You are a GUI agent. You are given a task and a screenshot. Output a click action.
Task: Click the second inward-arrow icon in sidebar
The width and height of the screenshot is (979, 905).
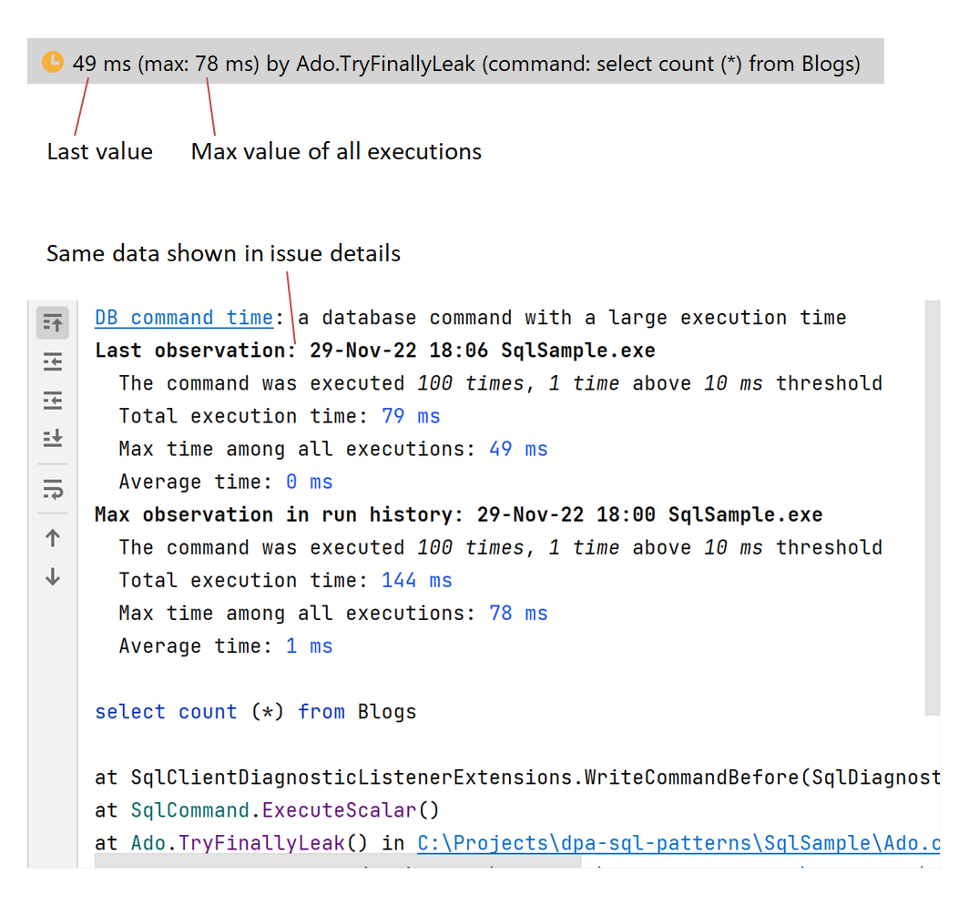(52, 401)
